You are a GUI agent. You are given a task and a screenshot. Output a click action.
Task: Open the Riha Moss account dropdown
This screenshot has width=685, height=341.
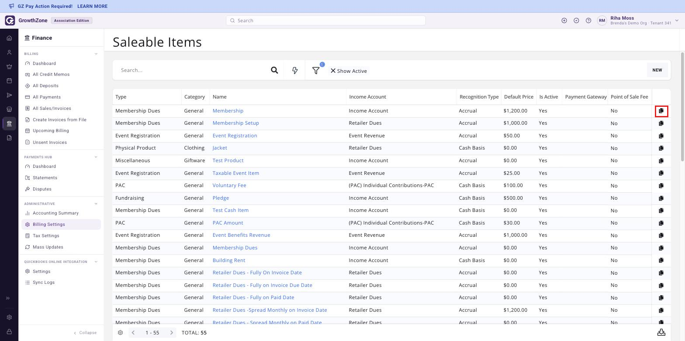coord(677,20)
